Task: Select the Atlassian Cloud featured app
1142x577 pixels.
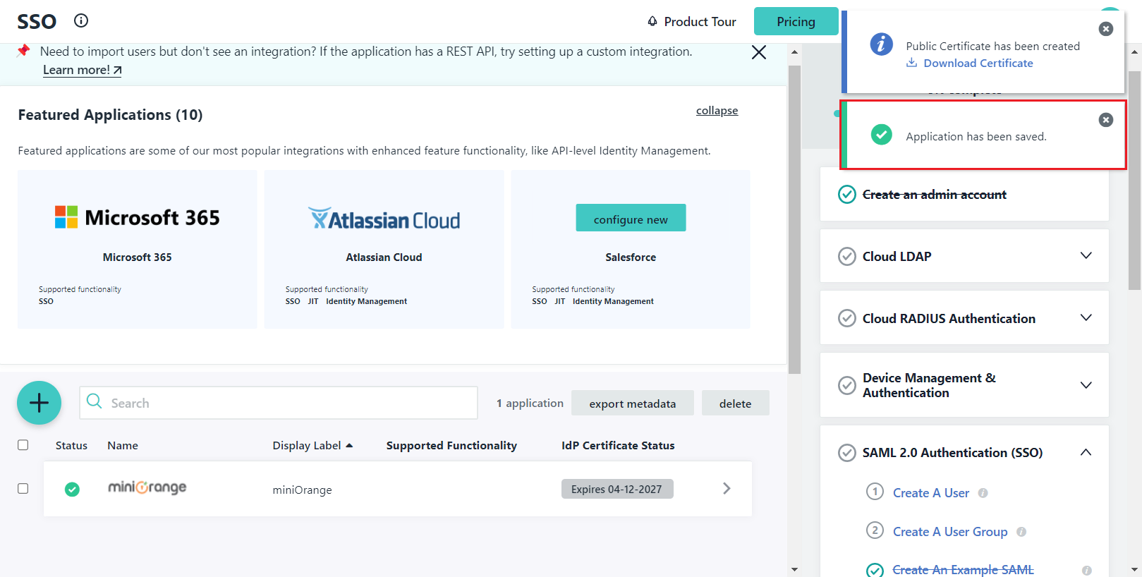Action: coord(384,249)
